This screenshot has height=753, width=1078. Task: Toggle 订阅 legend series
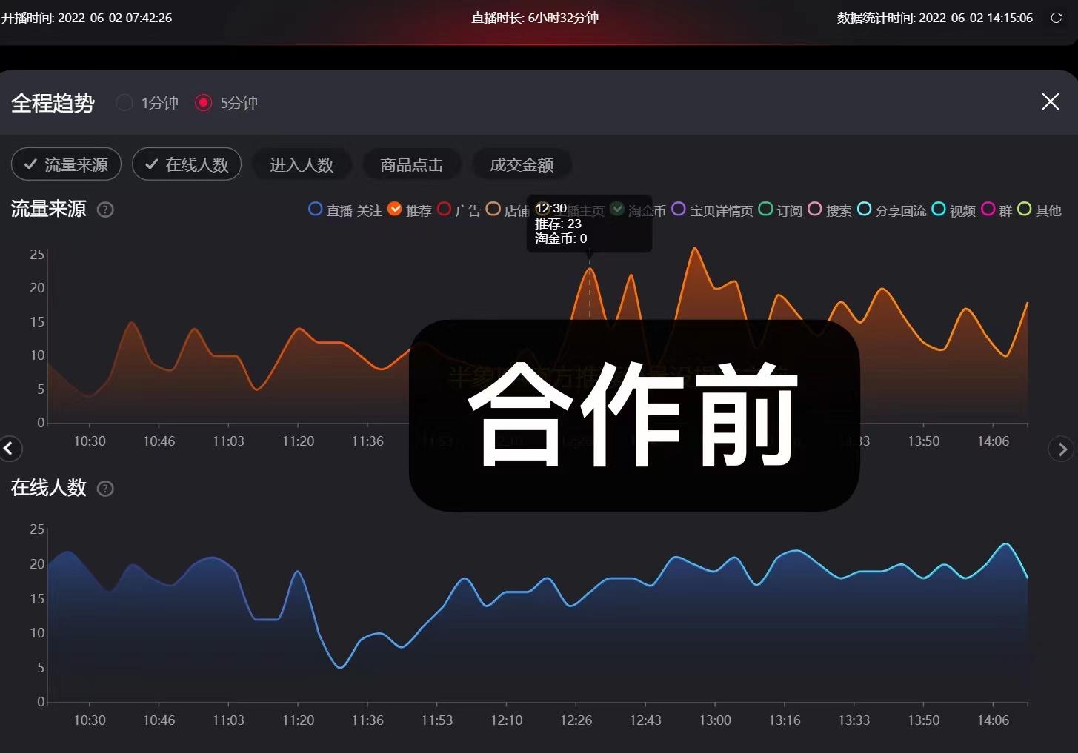[781, 210]
